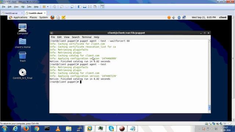The height and width of the screenshot is (132, 235).
Task: Open the terminal View menu
Action: pyautogui.click(x=66, y=37)
